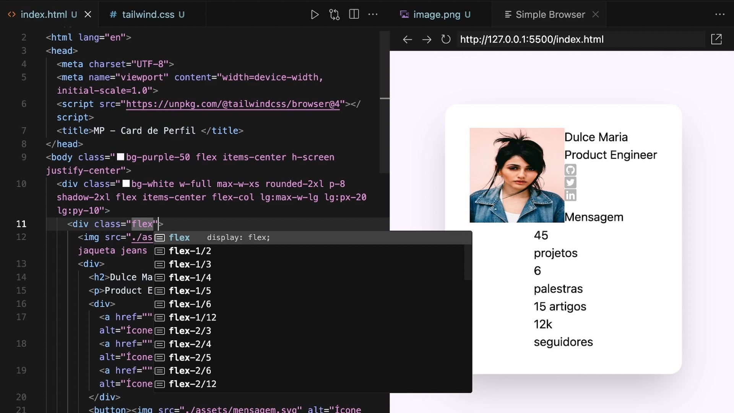
Task: Open the source control changes icon
Action: 334,15
